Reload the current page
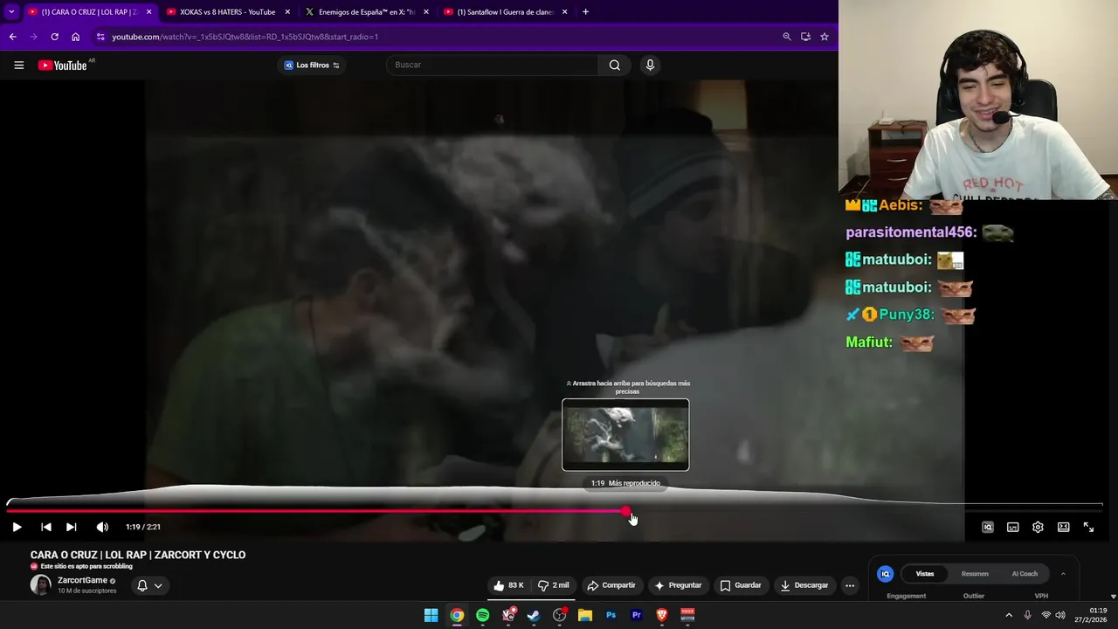This screenshot has width=1118, height=629. click(x=54, y=37)
